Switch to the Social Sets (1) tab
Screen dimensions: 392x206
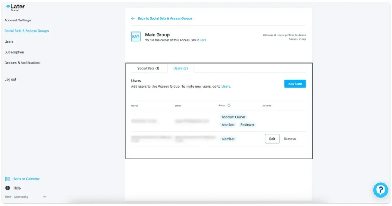click(148, 68)
